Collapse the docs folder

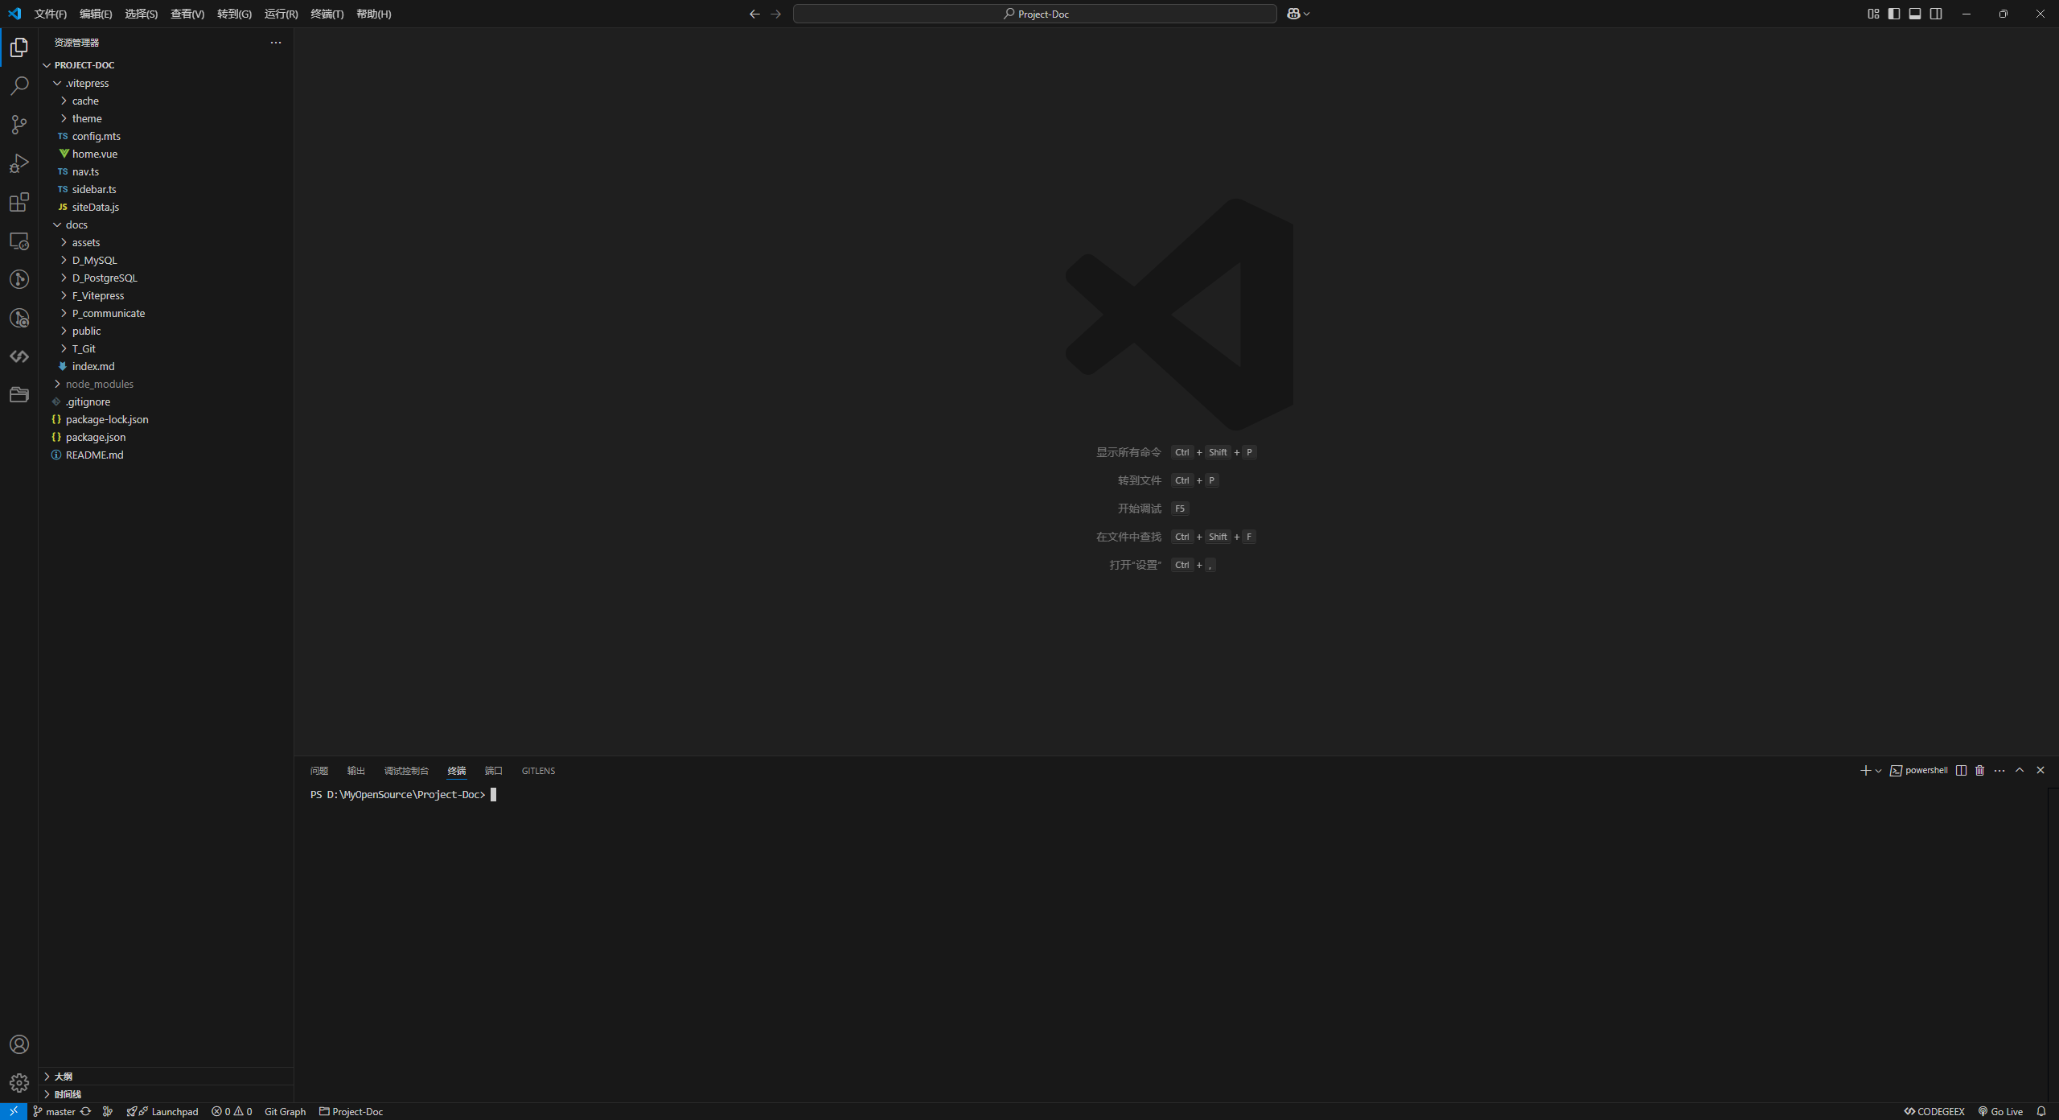point(166,224)
